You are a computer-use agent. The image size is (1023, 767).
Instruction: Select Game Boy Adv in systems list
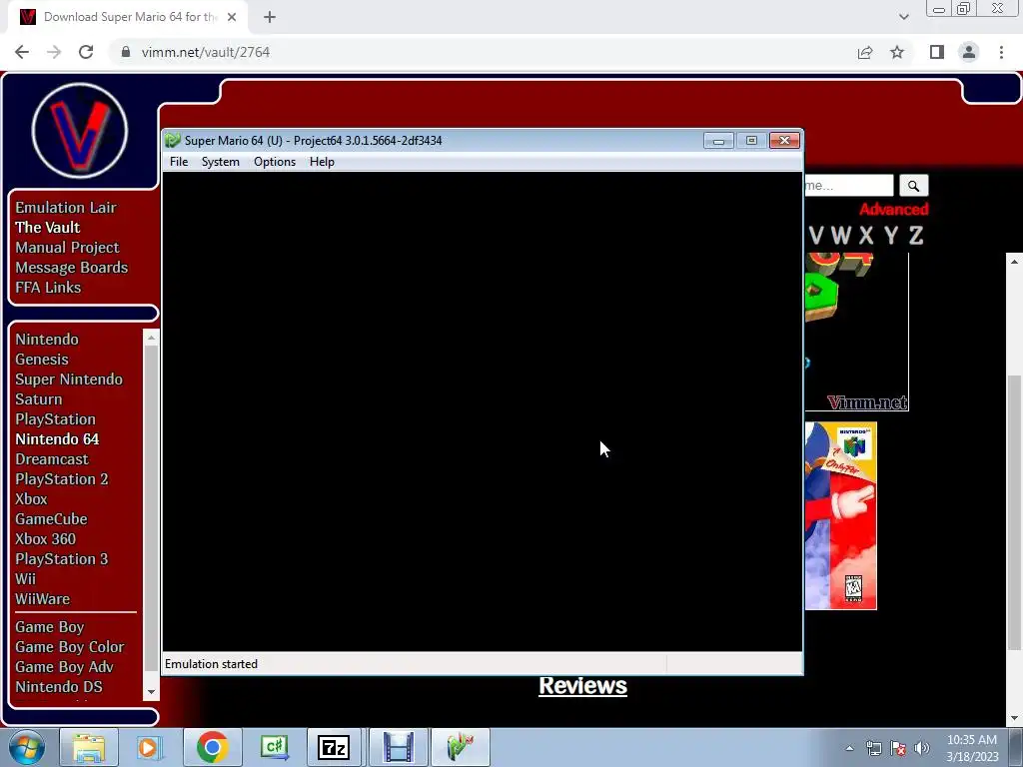tap(64, 667)
